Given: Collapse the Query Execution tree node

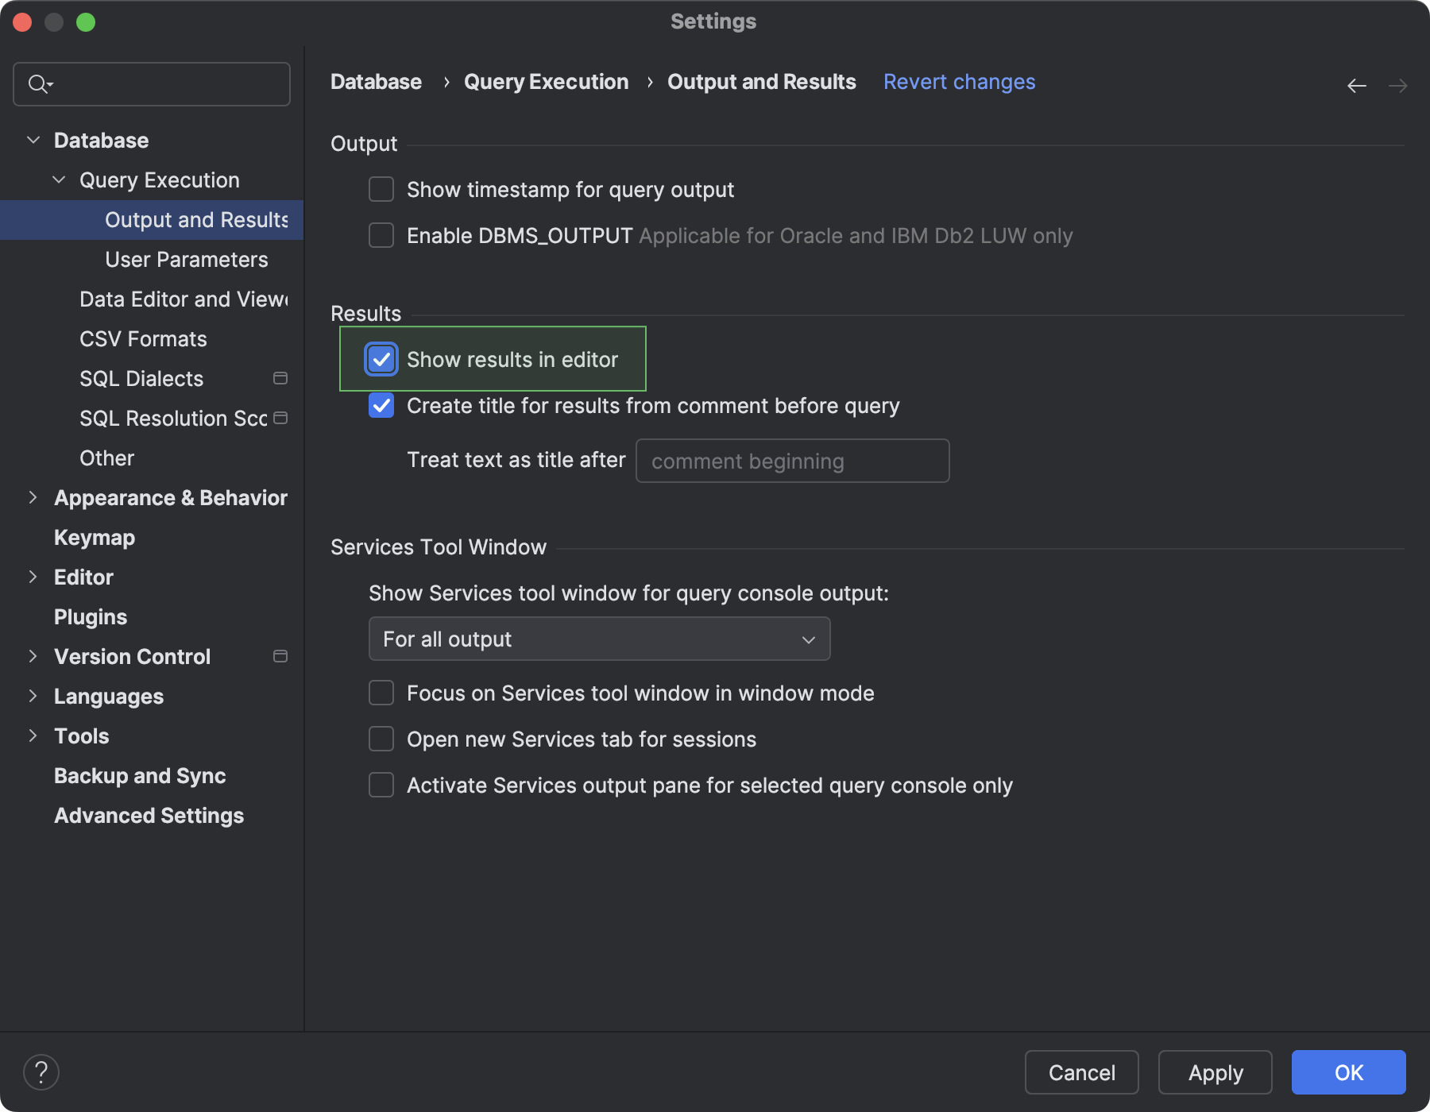Looking at the screenshot, I should [59, 180].
